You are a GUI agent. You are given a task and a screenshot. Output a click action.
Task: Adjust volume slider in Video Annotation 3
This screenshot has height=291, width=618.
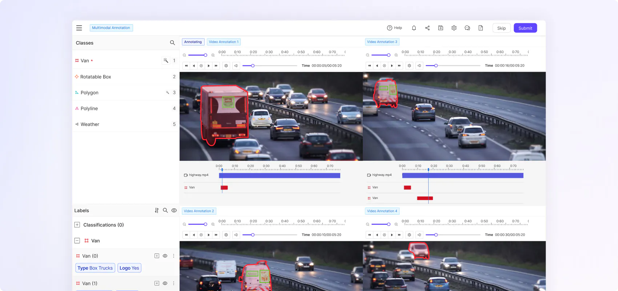(x=453, y=66)
